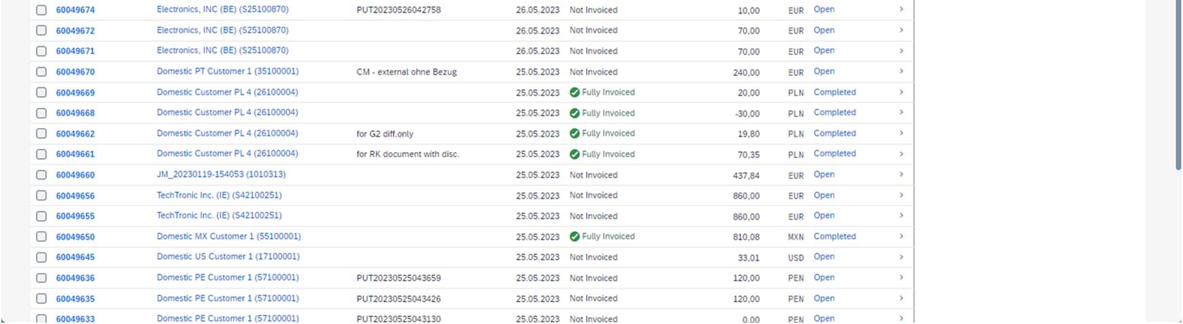Tick the checkbox for row 60049660
Screen dimensions: 1183x324
point(41,175)
